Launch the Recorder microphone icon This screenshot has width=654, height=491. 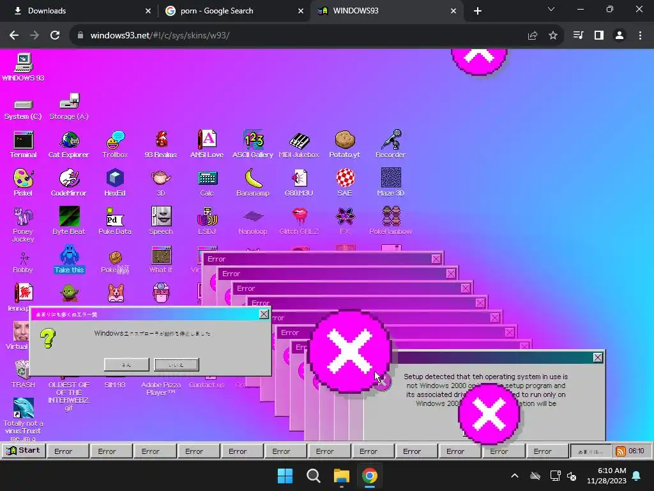click(390, 144)
